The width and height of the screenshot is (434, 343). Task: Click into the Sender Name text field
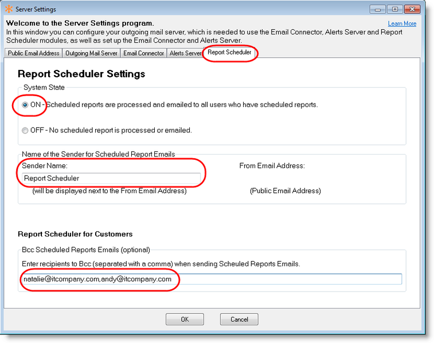pos(111,178)
